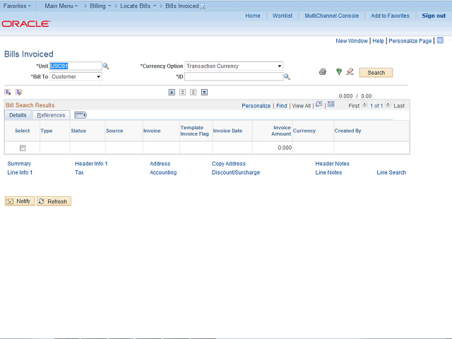The image size is (452, 339).
Task: Open the Header Info 1 link
Action: (x=91, y=164)
